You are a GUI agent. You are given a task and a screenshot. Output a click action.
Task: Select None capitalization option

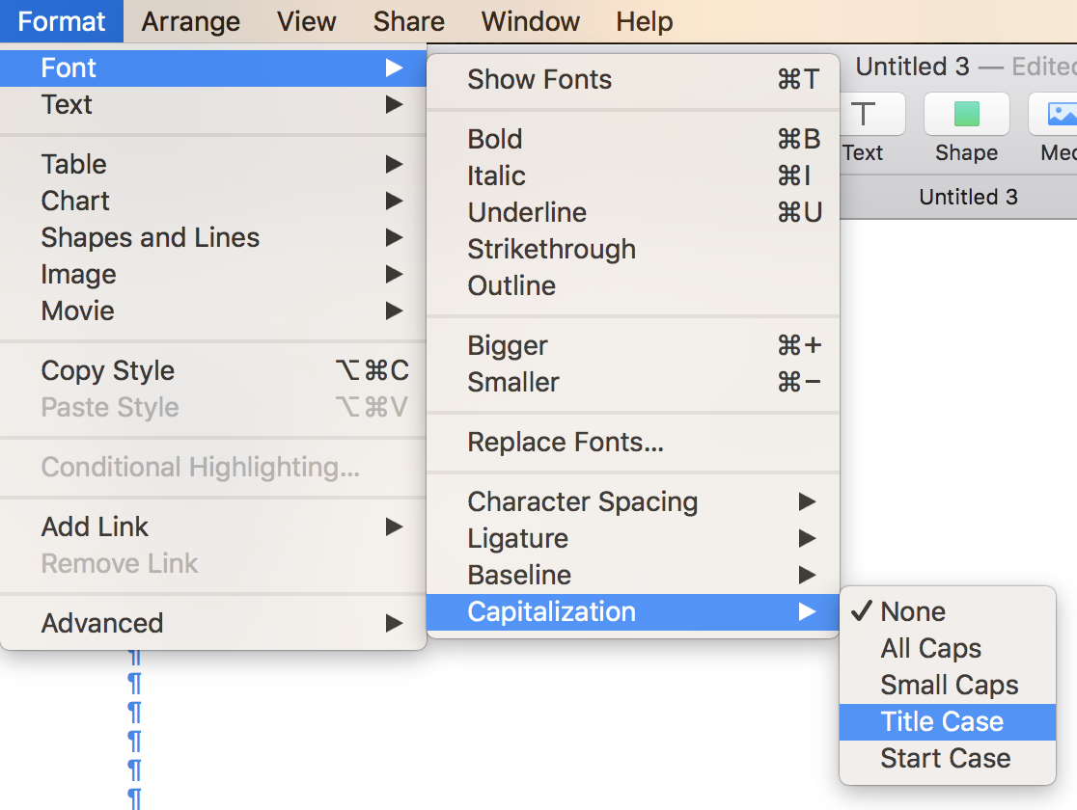coord(913,611)
